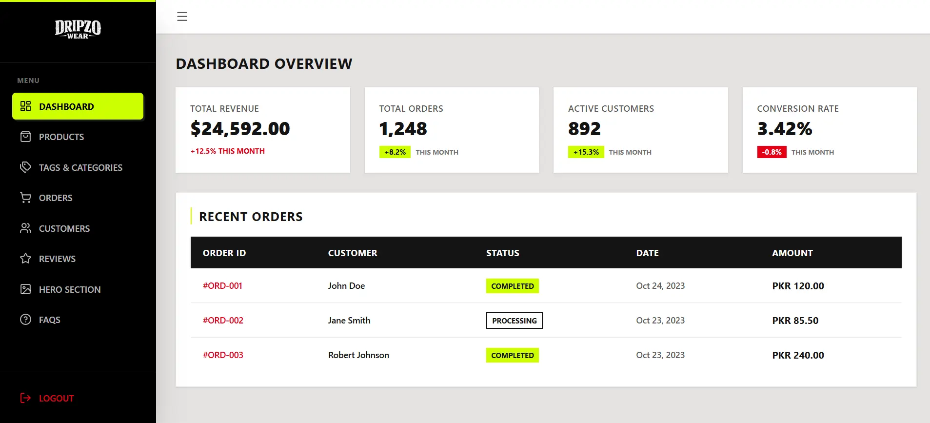Click the 1,248 total orders value
The image size is (930, 423).
pos(403,129)
